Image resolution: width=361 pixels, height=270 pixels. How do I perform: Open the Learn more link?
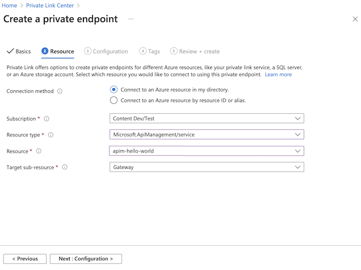pos(278,75)
